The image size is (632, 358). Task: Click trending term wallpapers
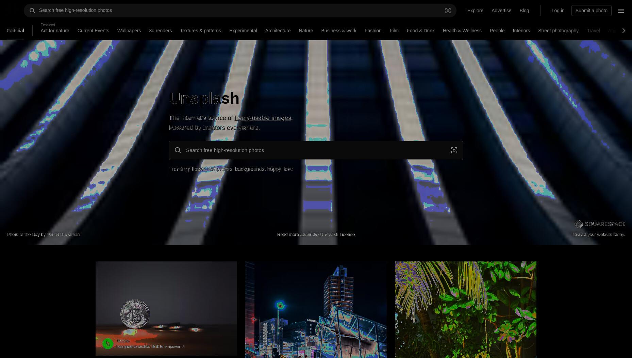[x=220, y=169]
